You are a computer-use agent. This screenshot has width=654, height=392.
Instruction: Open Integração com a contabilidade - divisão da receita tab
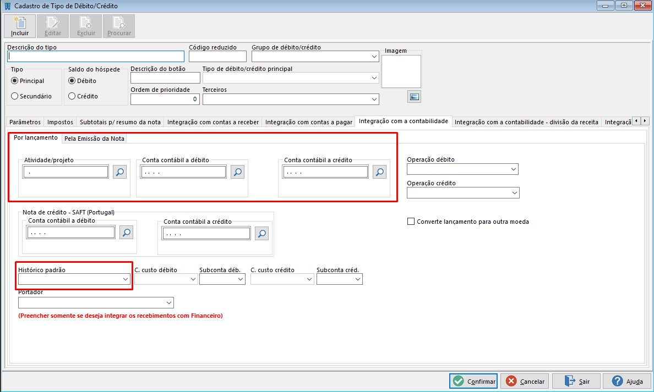526,122
